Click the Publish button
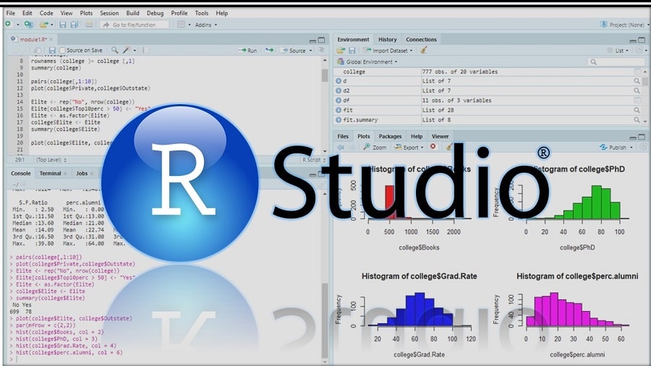 click(x=613, y=148)
